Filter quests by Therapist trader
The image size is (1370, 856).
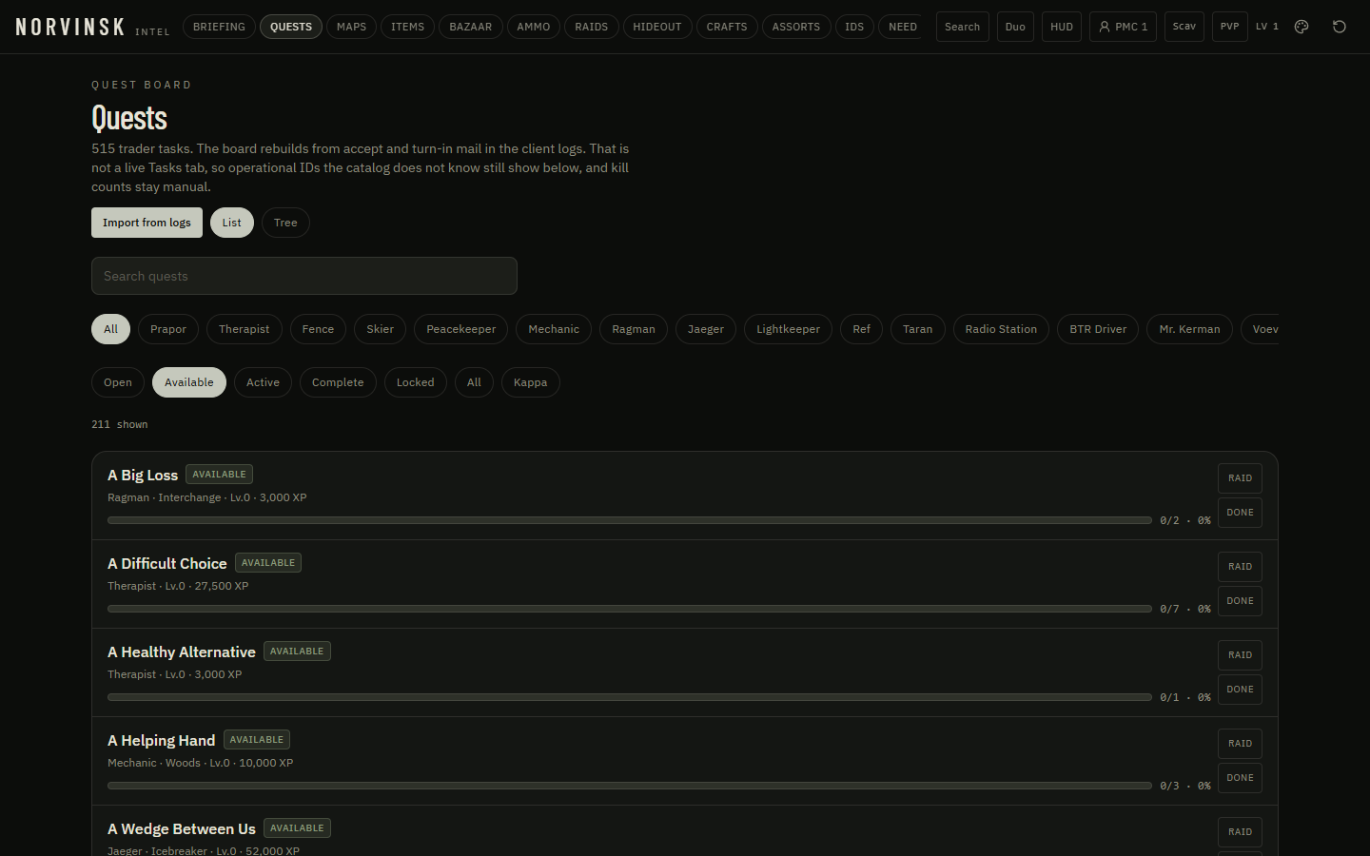pyautogui.click(x=245, y=329)
